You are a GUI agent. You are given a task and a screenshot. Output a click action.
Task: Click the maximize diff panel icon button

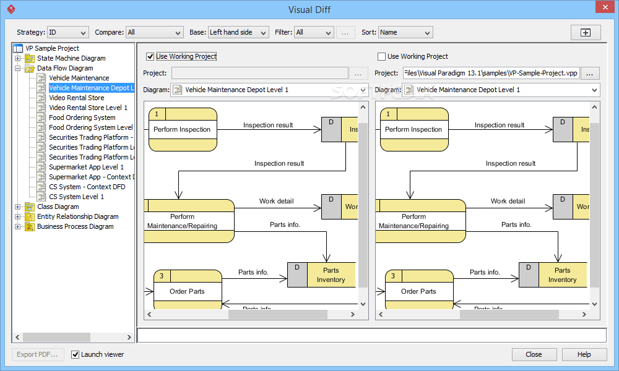tap(586, 32)
